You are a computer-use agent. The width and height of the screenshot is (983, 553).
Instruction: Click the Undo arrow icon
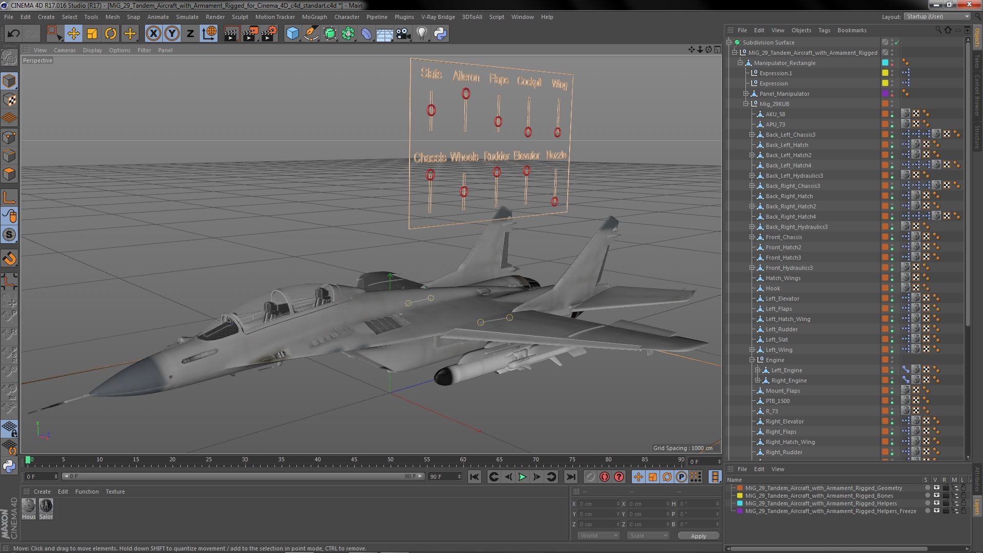pyautogui.click(x=13, y=34)
